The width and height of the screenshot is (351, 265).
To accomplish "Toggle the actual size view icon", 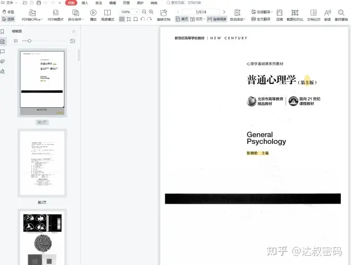I will point(121,19).
